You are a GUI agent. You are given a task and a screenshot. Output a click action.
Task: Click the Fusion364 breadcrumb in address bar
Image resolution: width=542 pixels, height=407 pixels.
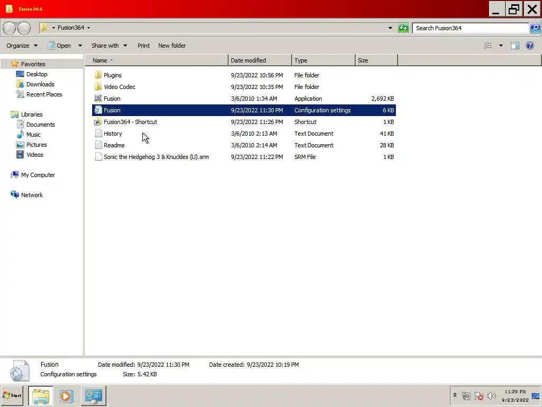click(71, 28)
